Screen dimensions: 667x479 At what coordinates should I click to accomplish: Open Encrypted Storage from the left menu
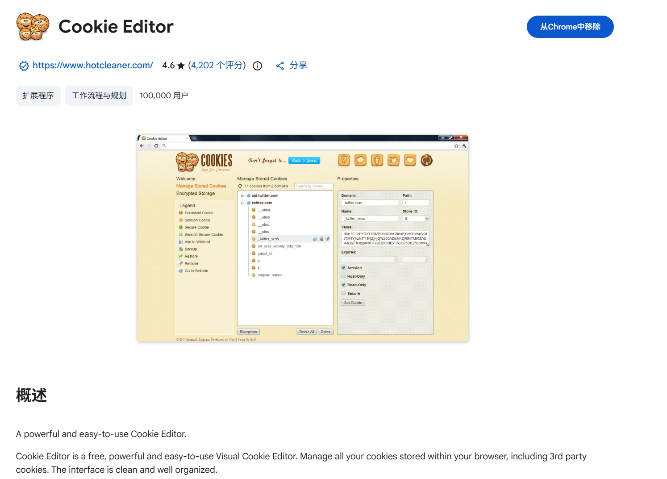(x=196, y=194)
